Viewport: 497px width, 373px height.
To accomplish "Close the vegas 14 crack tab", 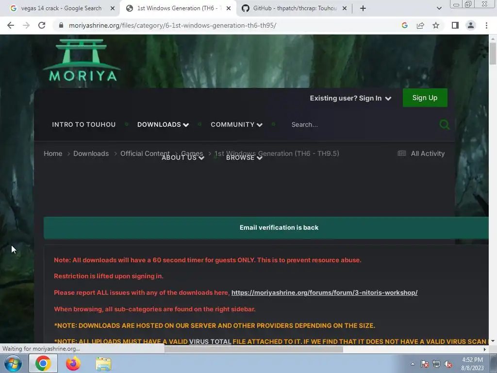I will (113, 8).
